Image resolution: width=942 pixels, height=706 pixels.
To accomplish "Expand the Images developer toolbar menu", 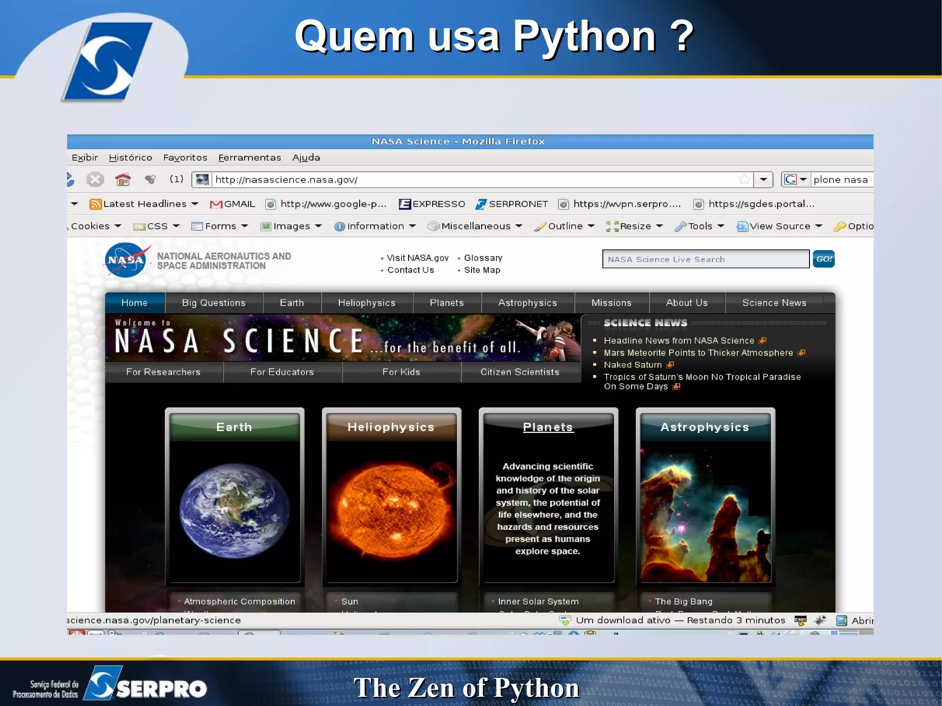I will (291, 226).
